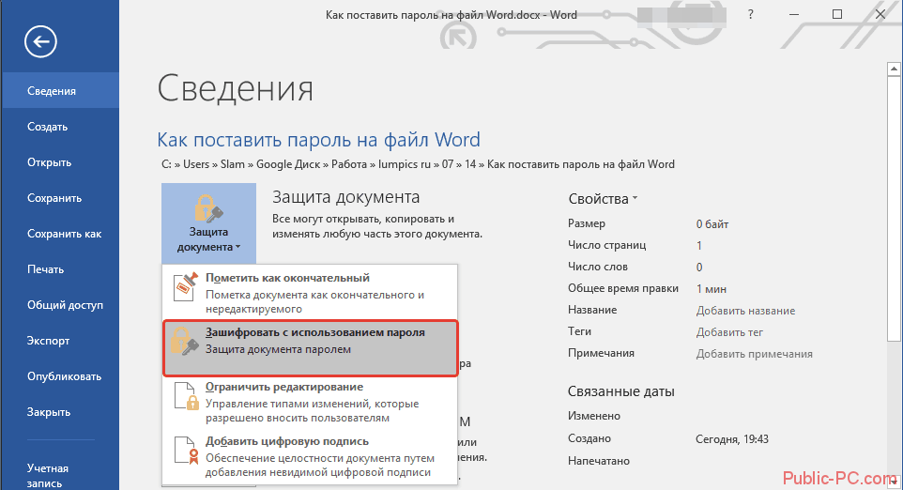Choose Добавить цифровую подпись menu entry
Screen dimensions: 903x490
pyautogui.click(x=310, y=456)
